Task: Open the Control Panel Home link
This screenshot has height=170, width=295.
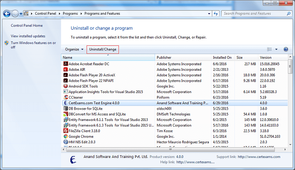Action: [27, 26]
